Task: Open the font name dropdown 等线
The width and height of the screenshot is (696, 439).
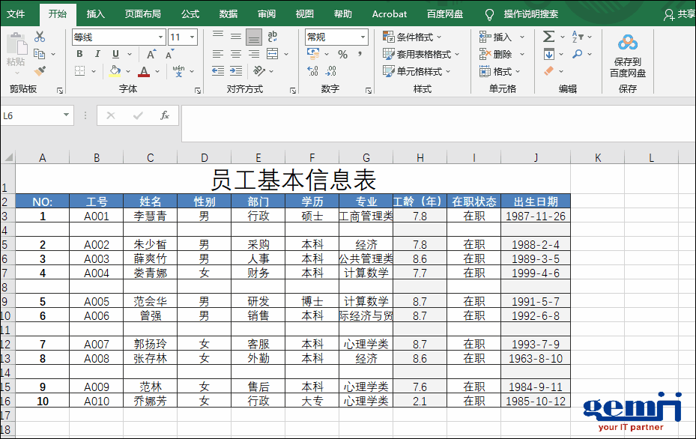Action: pyautogui.click(x=160, y=37)
